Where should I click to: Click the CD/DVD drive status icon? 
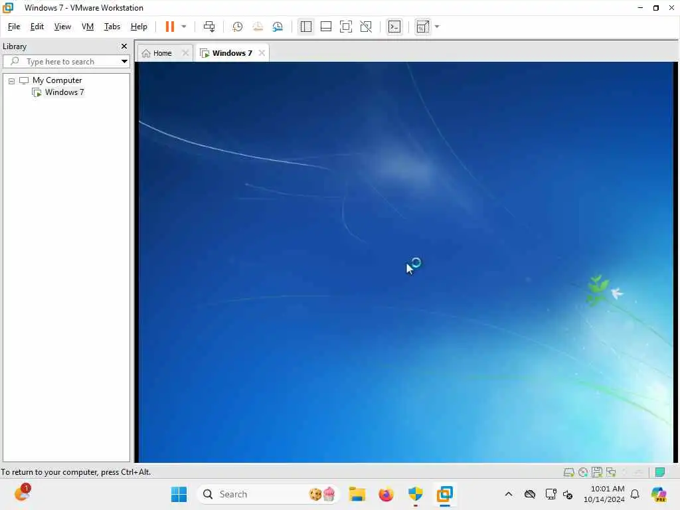point(583,472)
